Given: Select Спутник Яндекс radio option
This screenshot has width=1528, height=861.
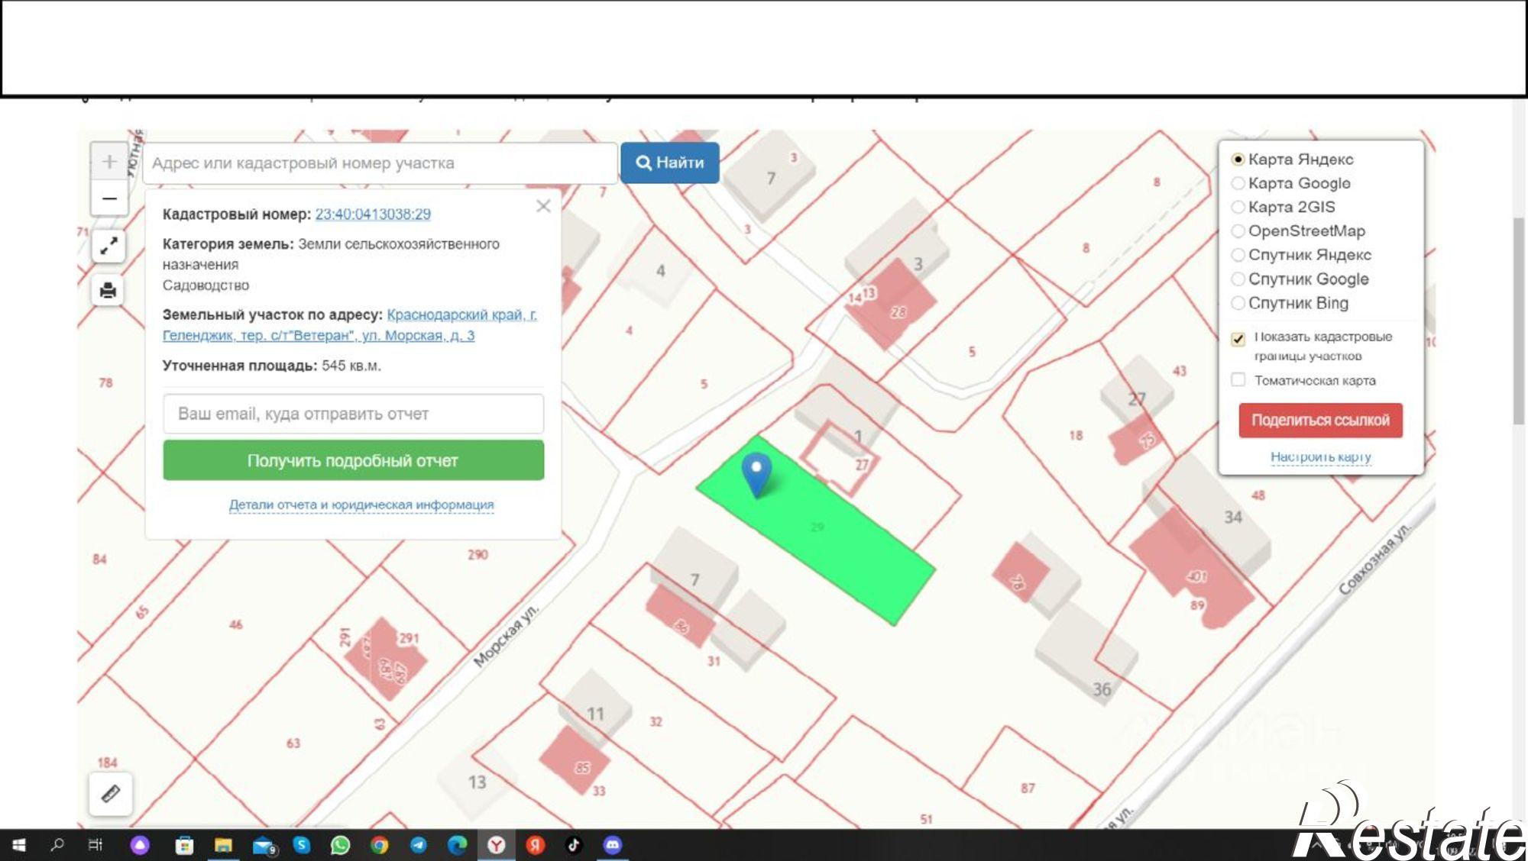Looking at the screenshot, I should pos(1238,255).
